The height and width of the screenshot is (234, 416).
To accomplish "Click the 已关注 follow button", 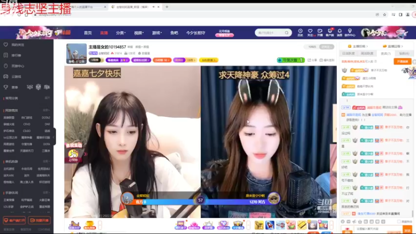I will click(x=327, y=47).
